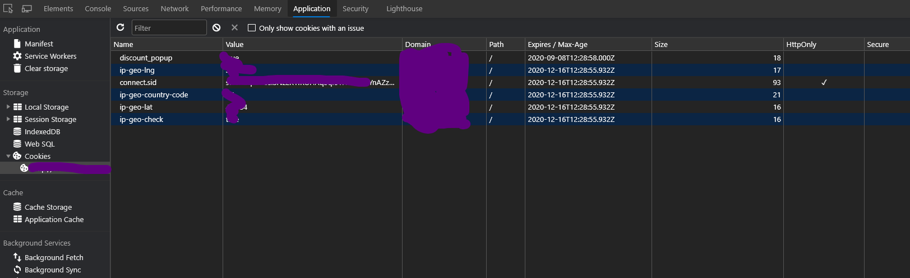This screenshot has width=910, height=278.
Task: Open Web SQL database item
Action: tap(39, 144)
